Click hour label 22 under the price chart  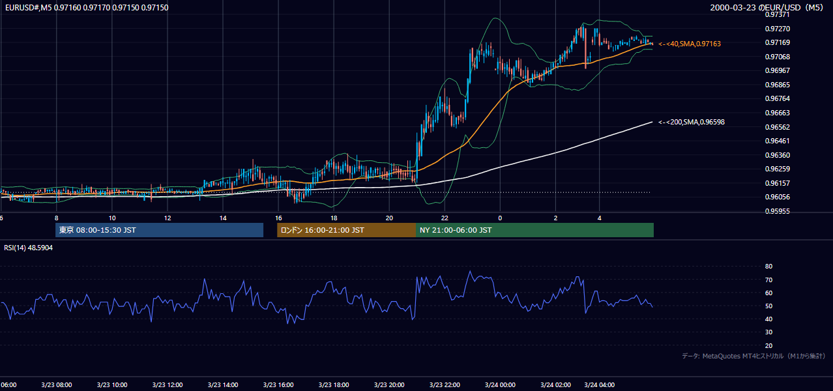[445, 218]
